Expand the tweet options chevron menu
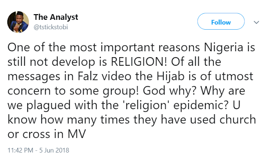The height and width of the screenshot is (159, 275). pyautogui.click(x=257, y=22)
